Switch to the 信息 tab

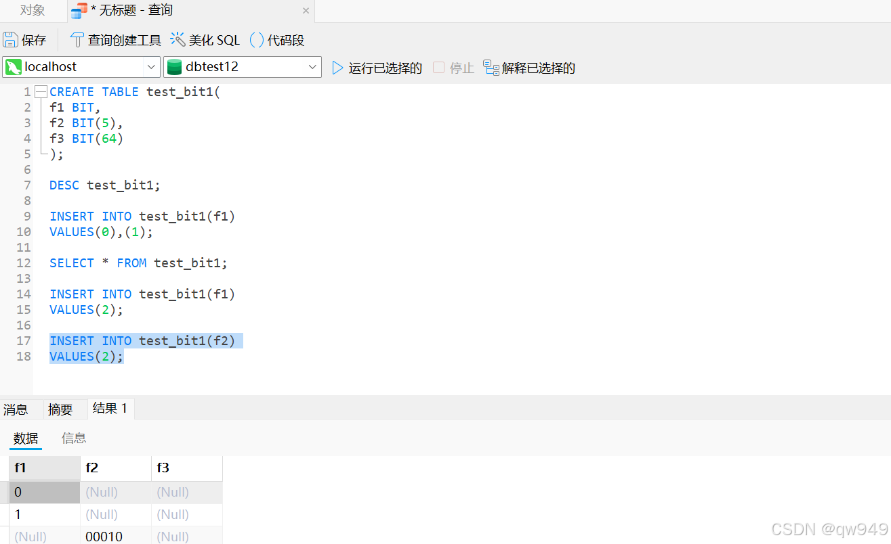pos(73,438)
